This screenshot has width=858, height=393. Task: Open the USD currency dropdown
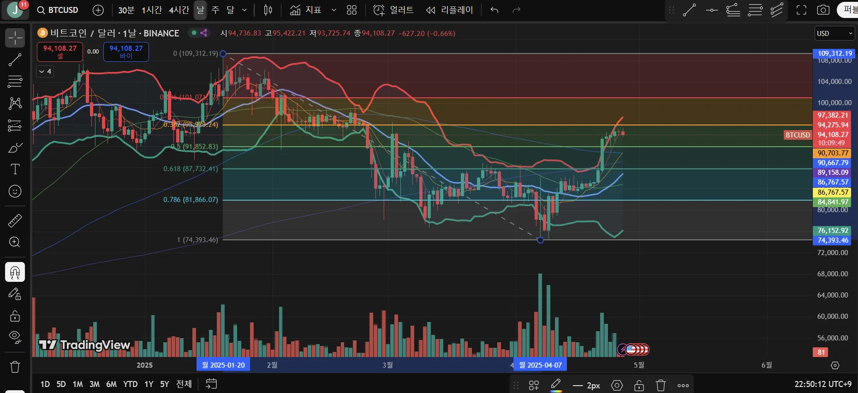pyautogui.click(x=835, y=33)
